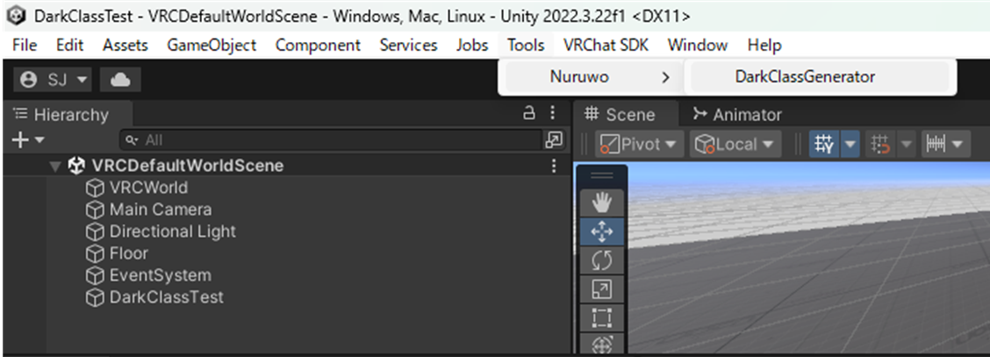Image resolution: width=990 pixels, height=357 pixels.
Task: Click the VRCDefaultWorldScene scene name
Action: 188,166
